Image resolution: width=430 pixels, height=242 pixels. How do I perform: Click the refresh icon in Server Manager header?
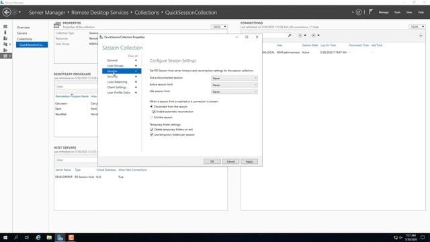[359, 12]
